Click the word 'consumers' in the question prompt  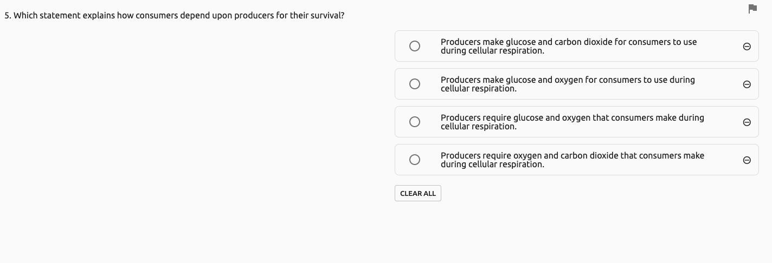(x=157, y=16)
